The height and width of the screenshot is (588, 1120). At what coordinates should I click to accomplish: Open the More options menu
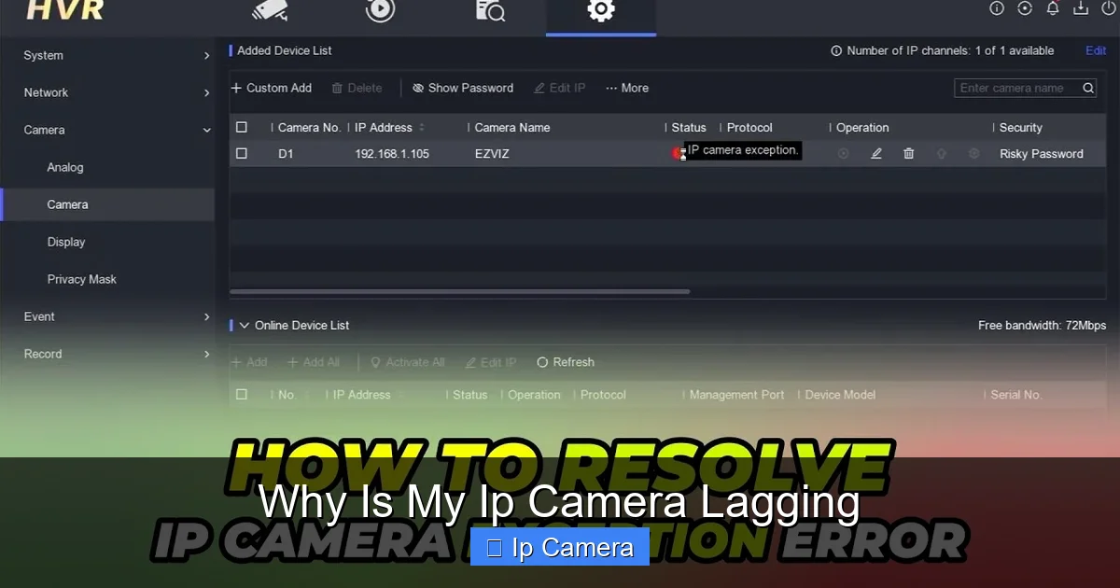[x=627, y=88]
